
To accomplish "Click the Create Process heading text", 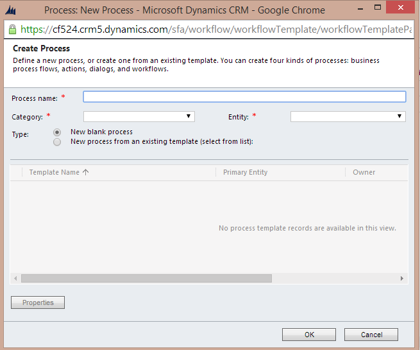I will 42,48.
